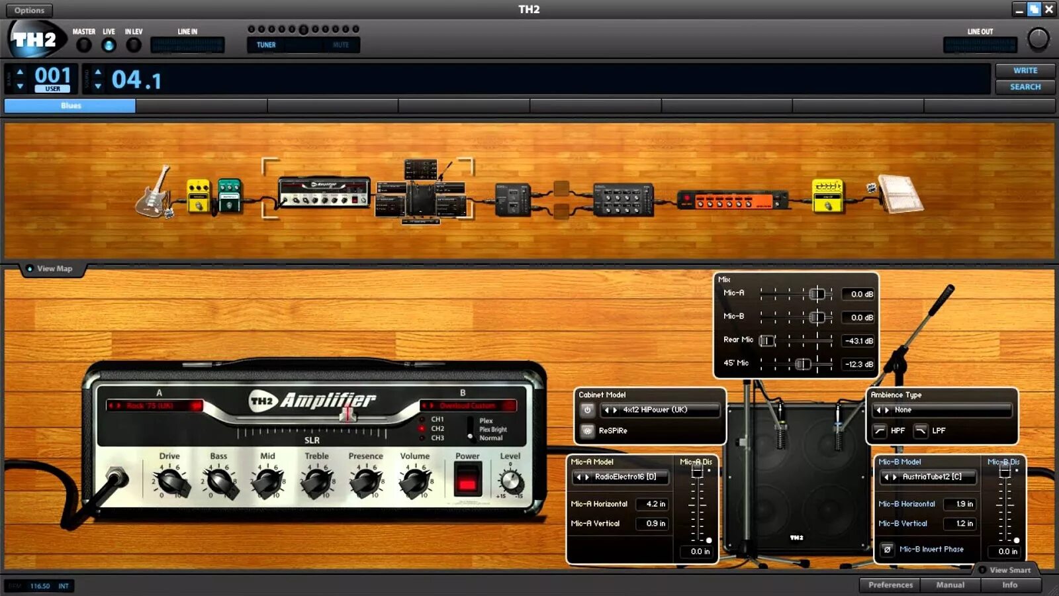Viewport: 1059px width, 596px height.
Task: Select the yellow pedal near the chain output
Action: (827, 196)
